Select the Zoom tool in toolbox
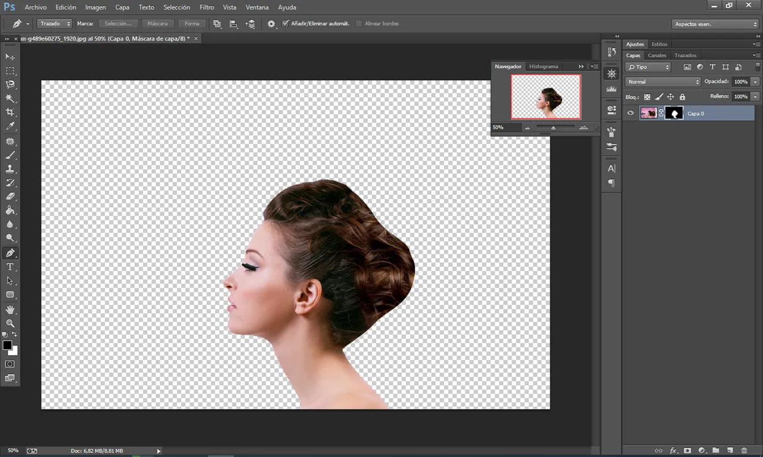Screen dimensions: 763x457 click(10, 323)
